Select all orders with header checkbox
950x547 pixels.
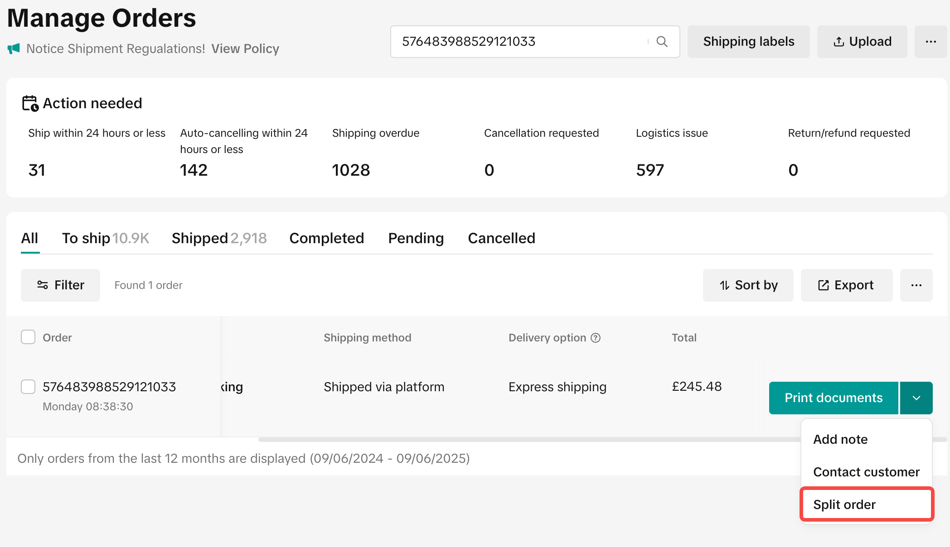point(28,337)
